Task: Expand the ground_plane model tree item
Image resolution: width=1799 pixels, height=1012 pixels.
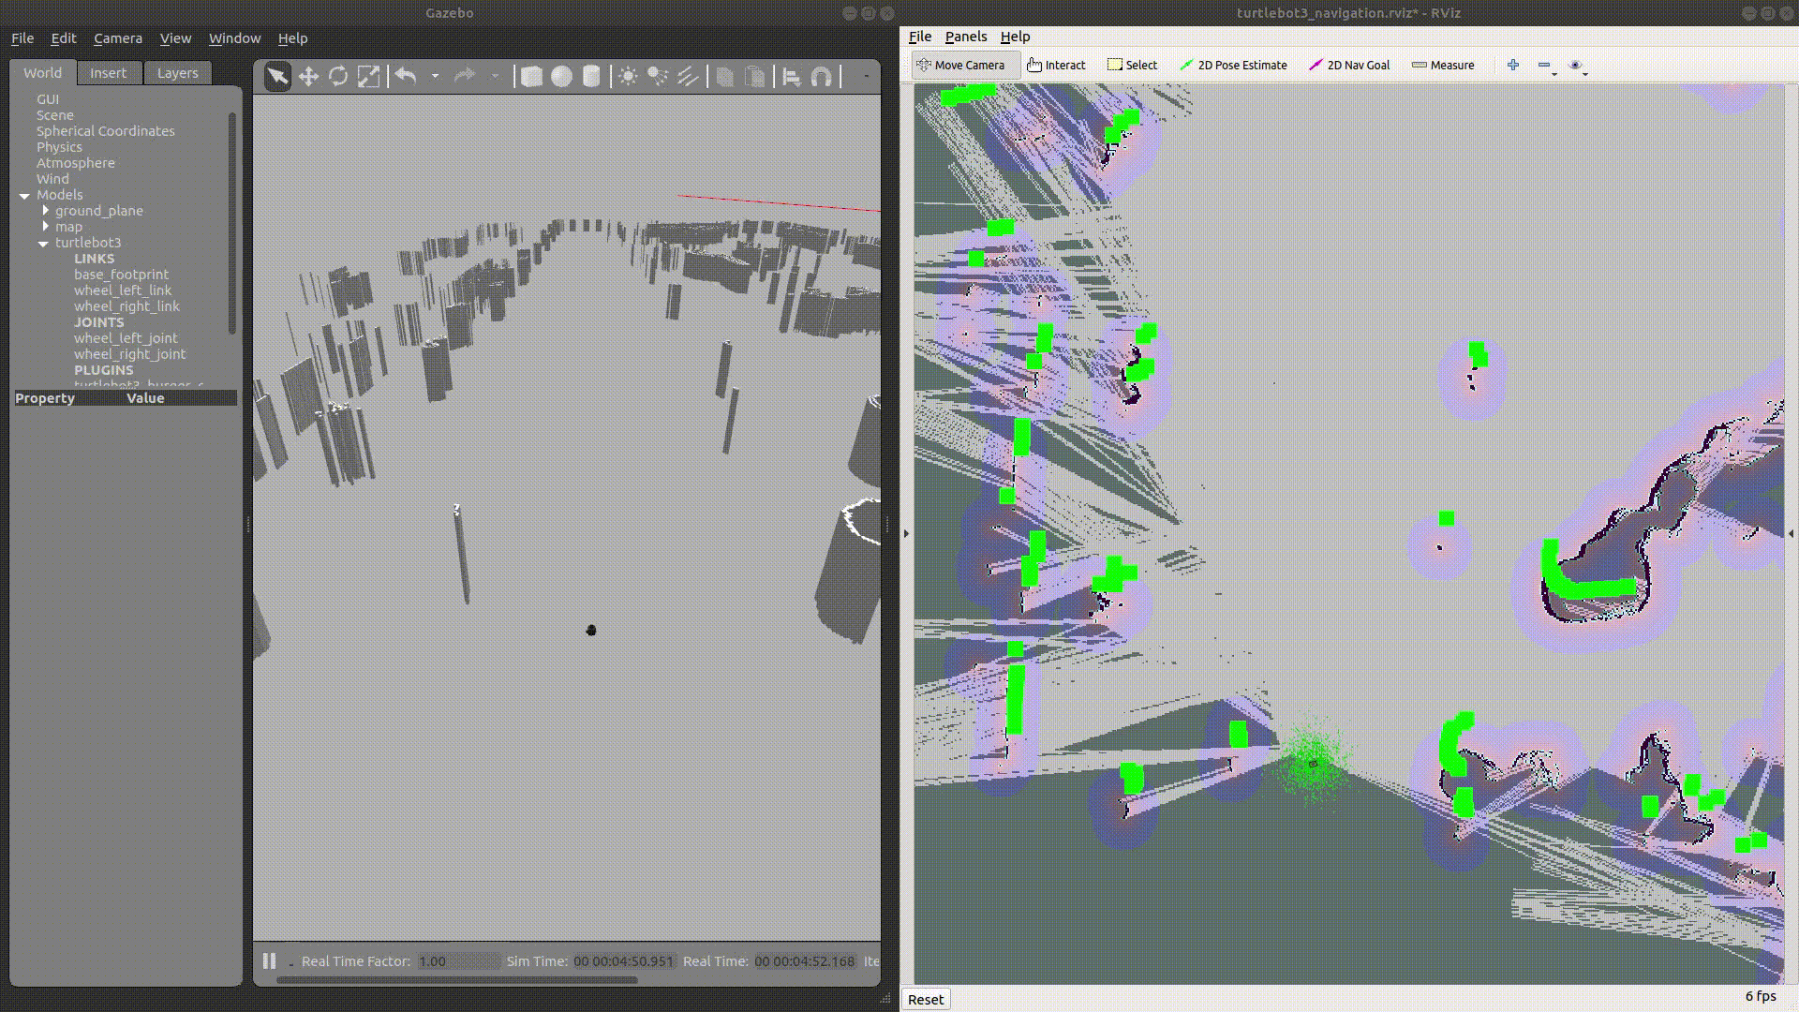Action: click(45, 211)
